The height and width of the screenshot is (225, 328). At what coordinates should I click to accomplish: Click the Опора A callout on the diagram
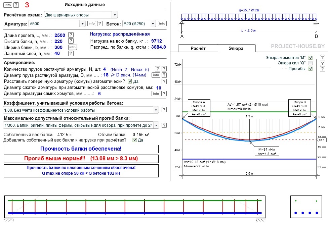click(199, 108)
